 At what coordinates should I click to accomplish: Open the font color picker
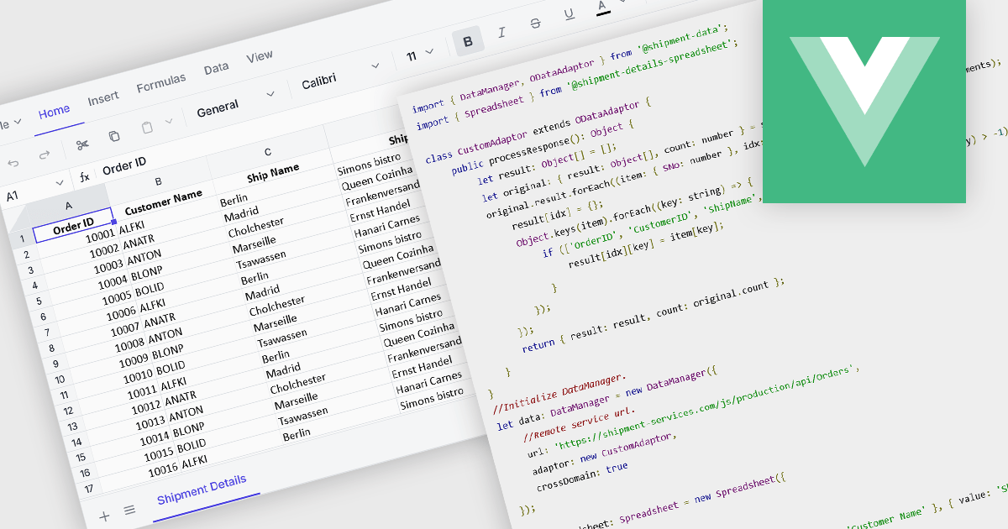(602, 7)
